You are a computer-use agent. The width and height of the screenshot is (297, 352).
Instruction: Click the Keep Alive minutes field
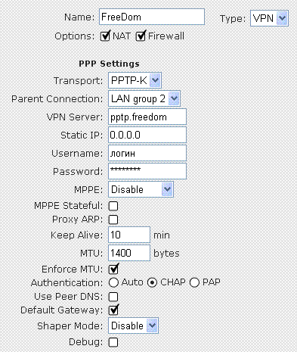[x=129, y=235]
